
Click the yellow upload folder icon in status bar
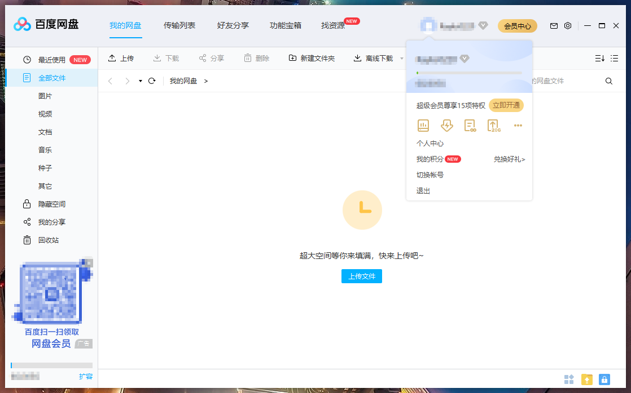587,379
